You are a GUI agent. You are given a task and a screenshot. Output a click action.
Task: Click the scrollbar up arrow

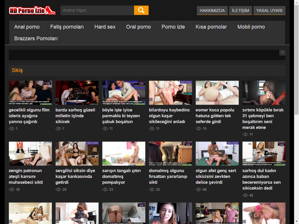click(296, 2)
